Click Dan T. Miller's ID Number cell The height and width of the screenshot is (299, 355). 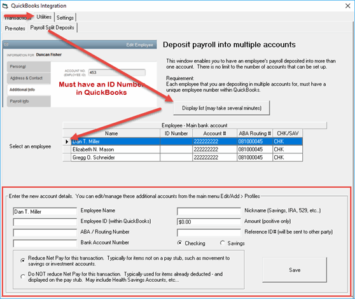click(x=176, y=141)
